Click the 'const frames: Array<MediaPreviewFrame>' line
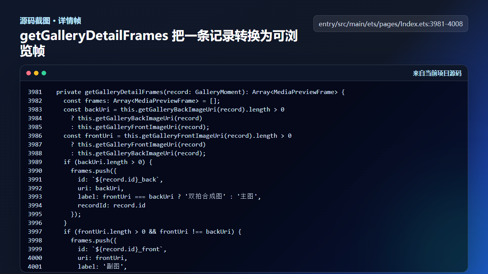The image size is (488, 274). tap(142, 101)
